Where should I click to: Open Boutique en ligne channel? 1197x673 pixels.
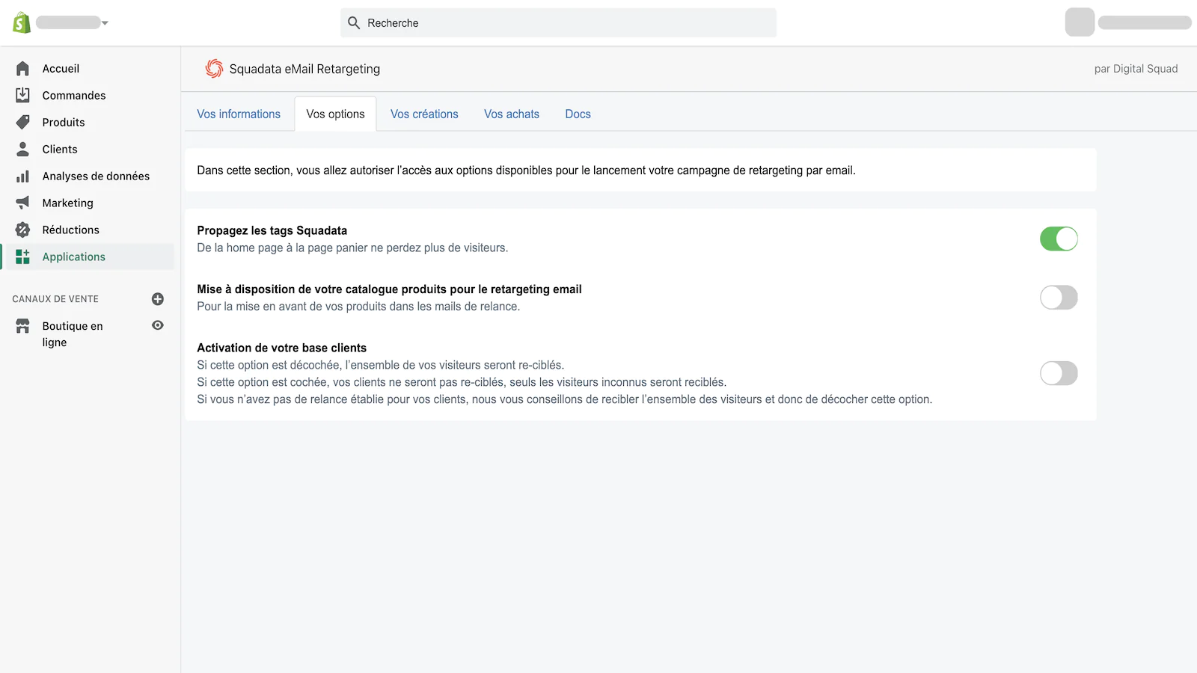[x=73, y=334]
